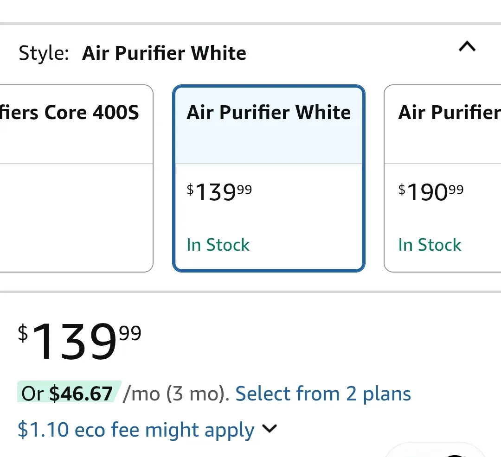This screenshot has height=457, width=501.
Task: Click the In Stock label on selected card
Action: pyautogui.click(x=218, y=245)
